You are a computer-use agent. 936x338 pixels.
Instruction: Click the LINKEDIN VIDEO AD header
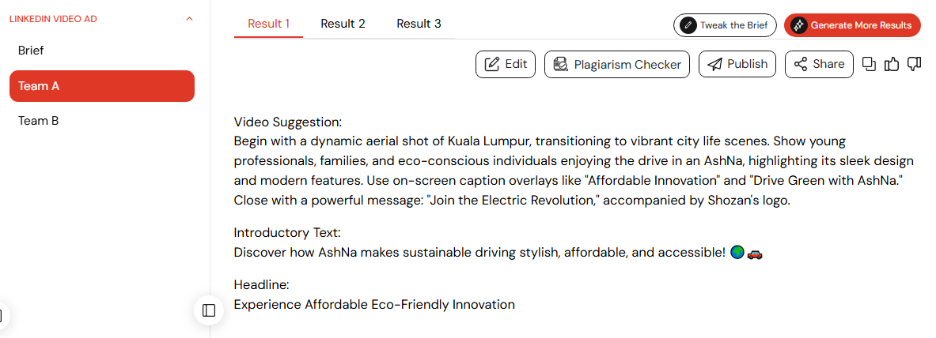[53, 19]
